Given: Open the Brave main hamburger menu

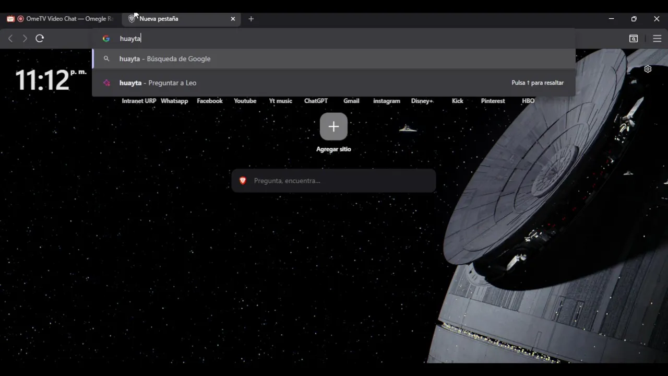Looking at the screenshot, I should 657,39.
